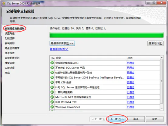This screenshot has height=126, width=168.
Task: Select 设置角色 step in sidebar
Action: tap(9, 33)
